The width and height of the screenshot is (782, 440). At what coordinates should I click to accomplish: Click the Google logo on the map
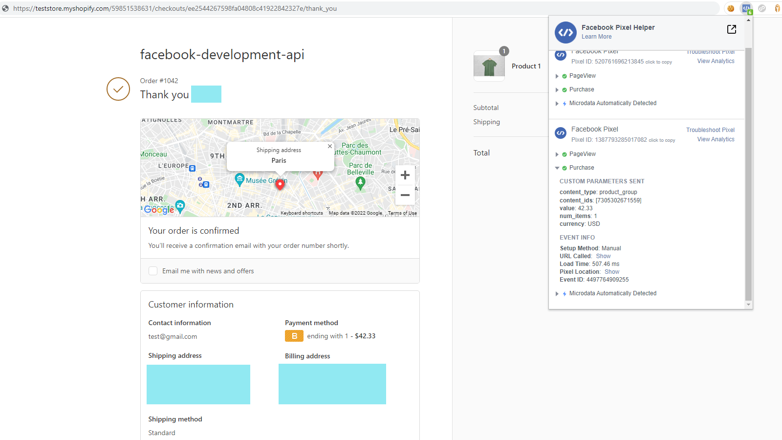[x=159, y=210]
